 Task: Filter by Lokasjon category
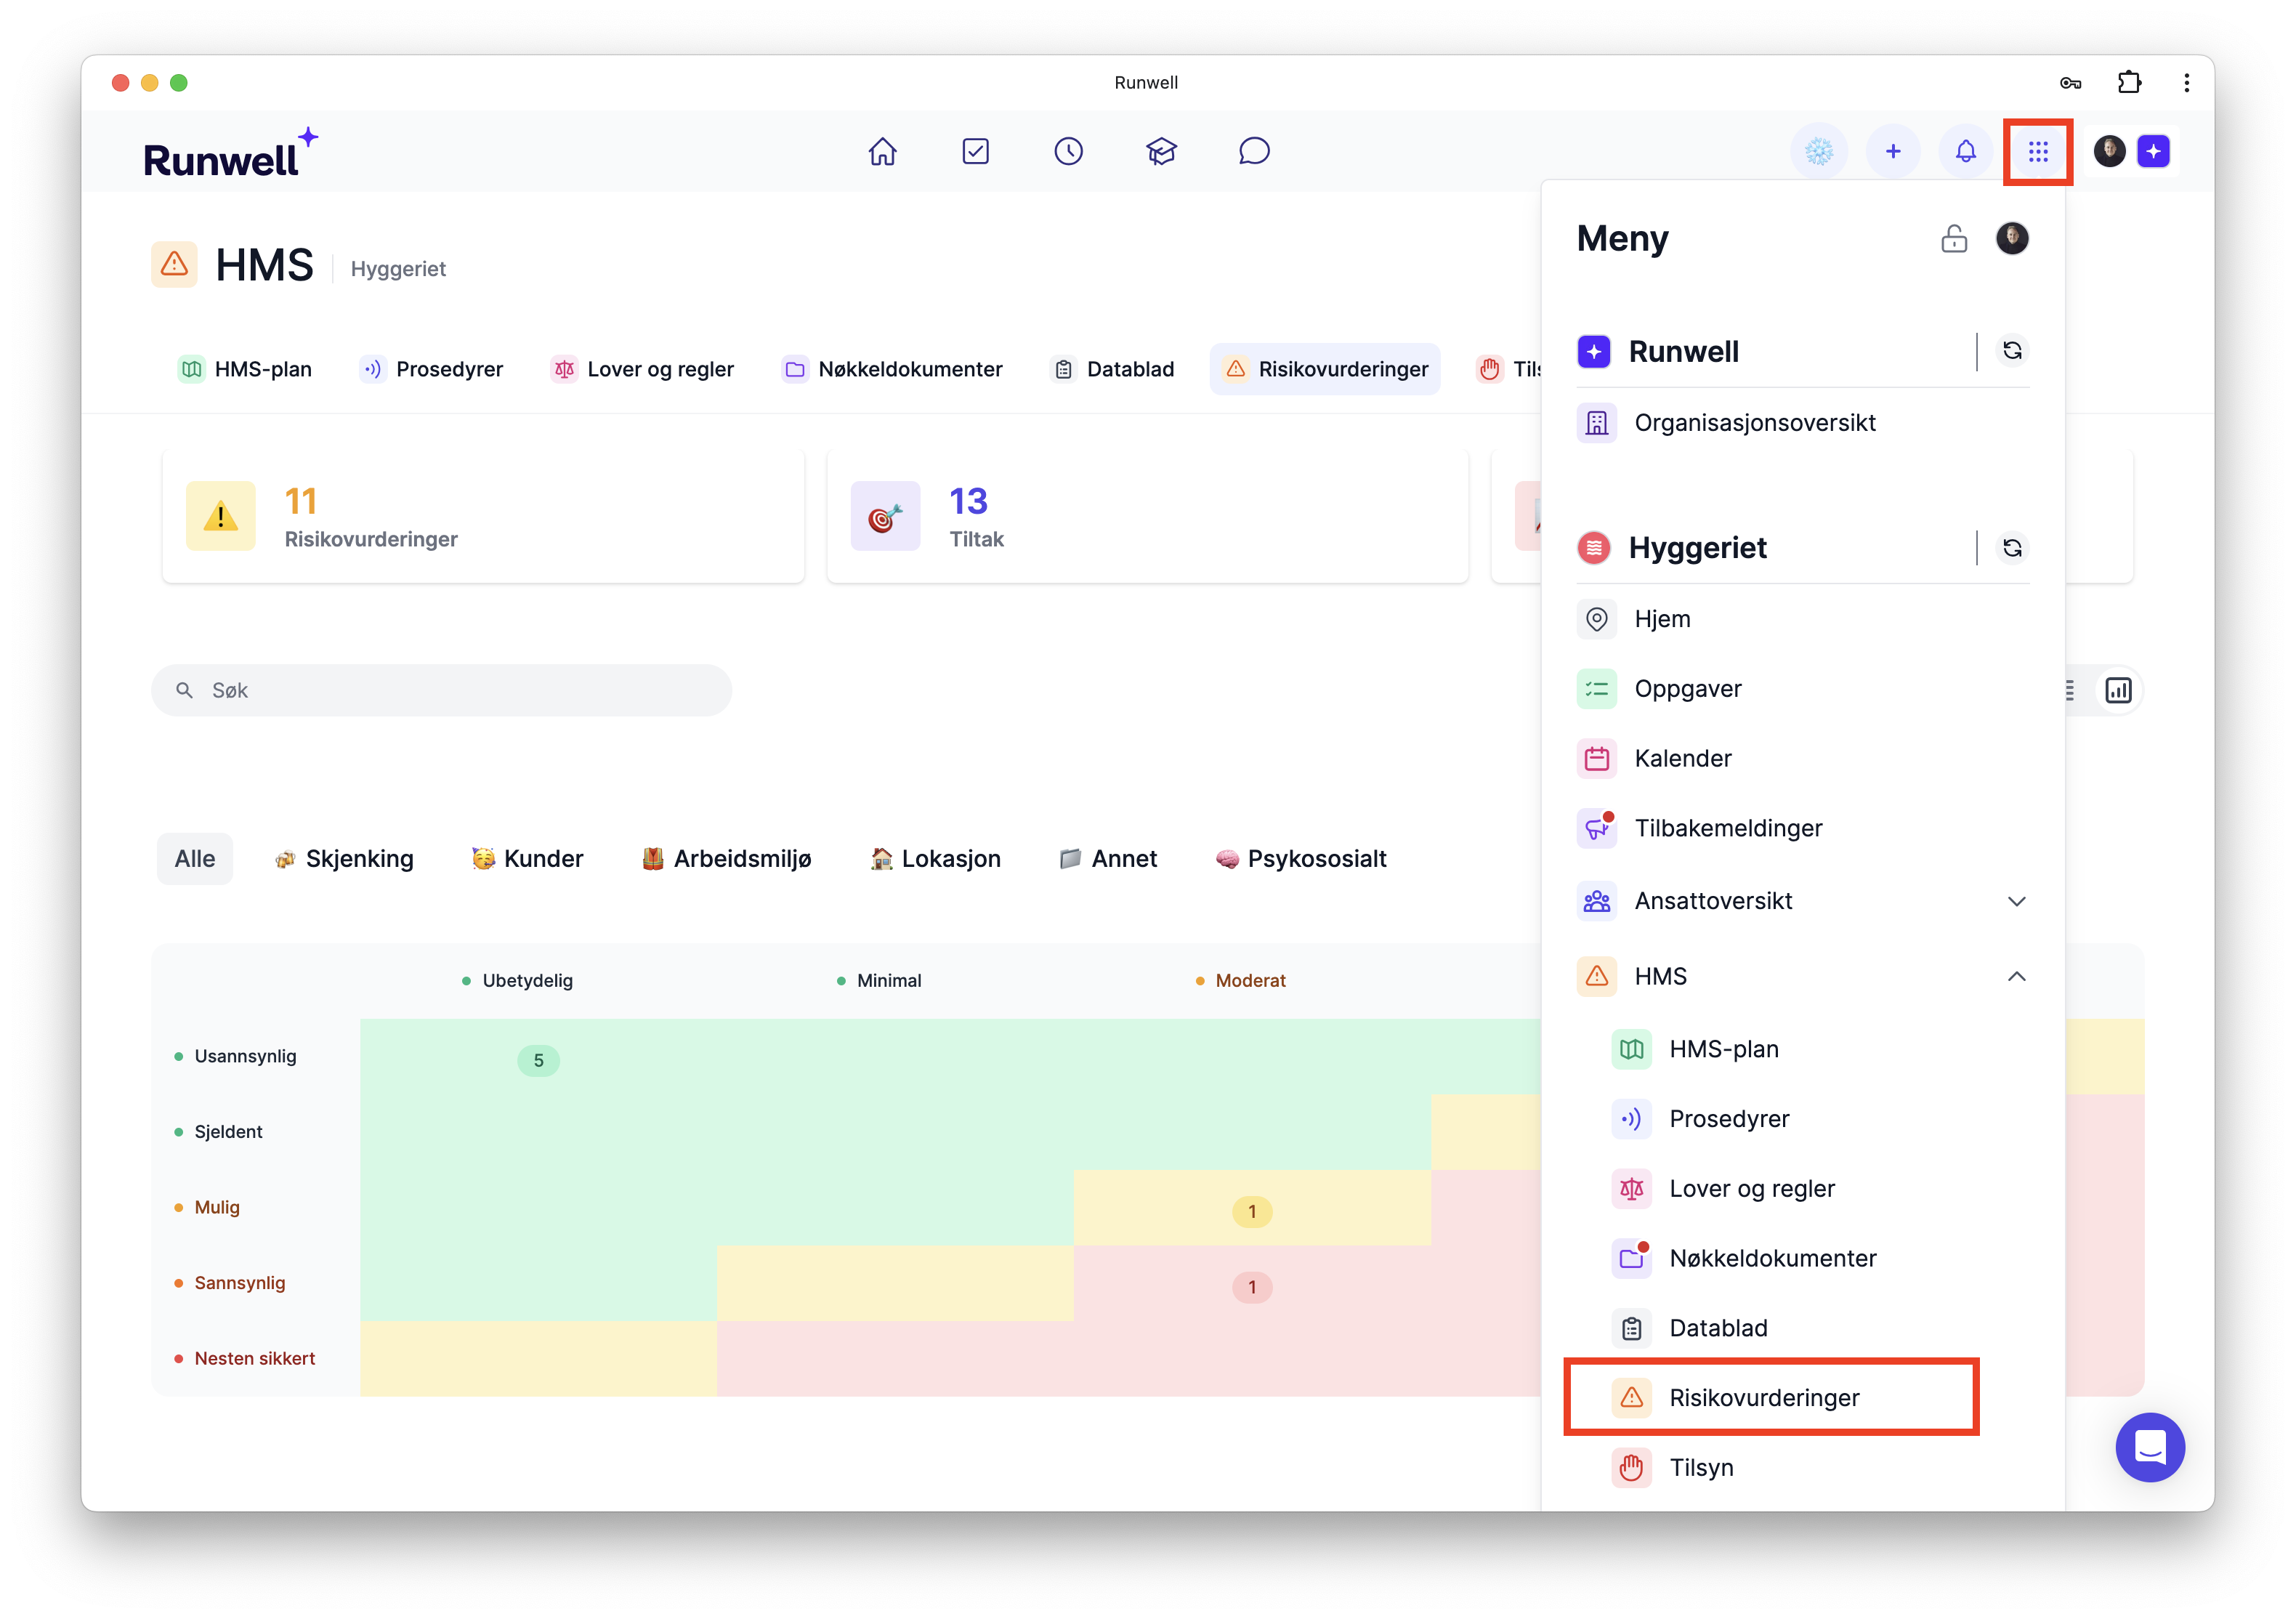click(935, 859)
